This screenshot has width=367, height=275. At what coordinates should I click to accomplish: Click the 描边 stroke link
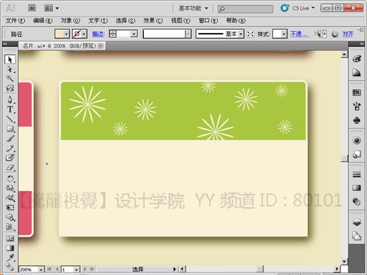[x=98, y=34]
